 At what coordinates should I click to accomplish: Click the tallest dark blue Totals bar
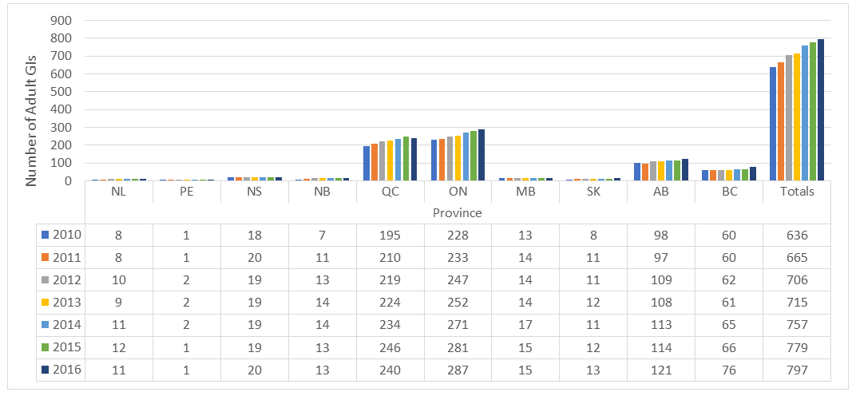pyautogui.click(x=821, y=110)
